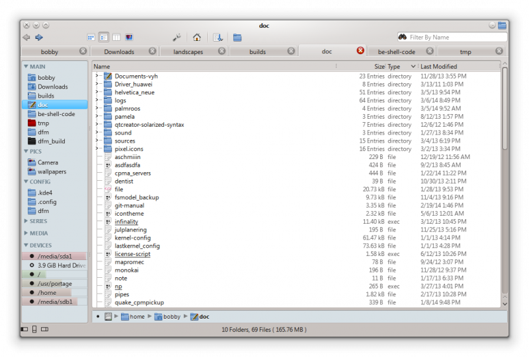Open .config place in sidebar
This screenshot has height=357, width=529.
[55, 202]
